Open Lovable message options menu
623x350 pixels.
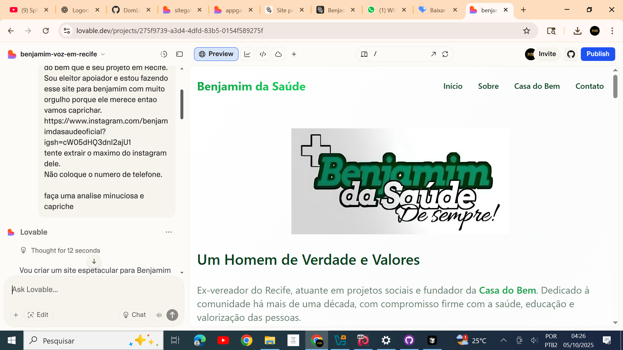169,232
